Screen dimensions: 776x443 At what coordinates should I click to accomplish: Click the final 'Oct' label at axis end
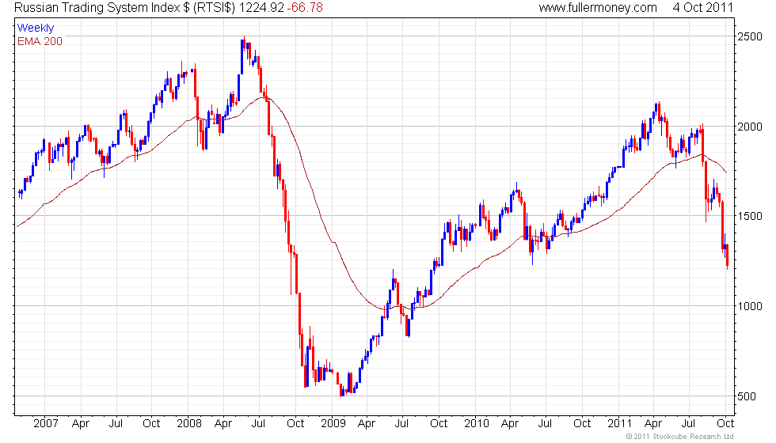coord(725,424)
